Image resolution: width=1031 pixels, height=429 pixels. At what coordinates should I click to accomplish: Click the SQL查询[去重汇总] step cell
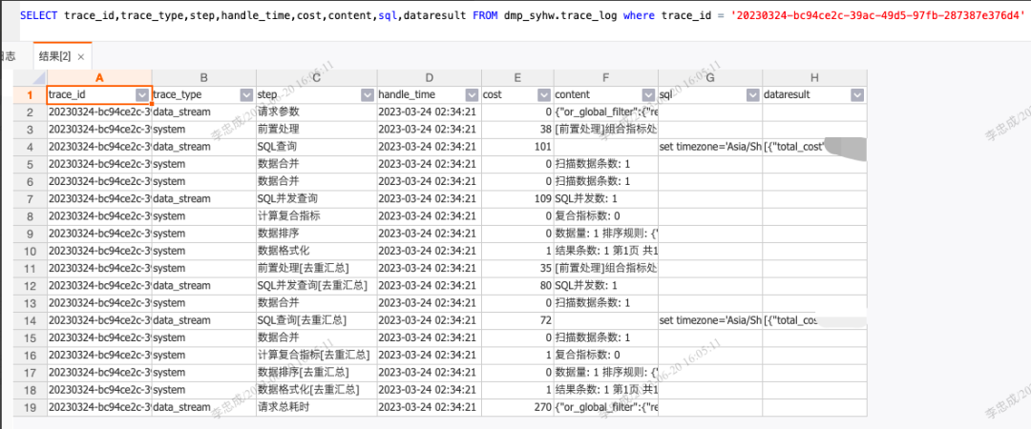pyautogui.click(x=316, y=320)
